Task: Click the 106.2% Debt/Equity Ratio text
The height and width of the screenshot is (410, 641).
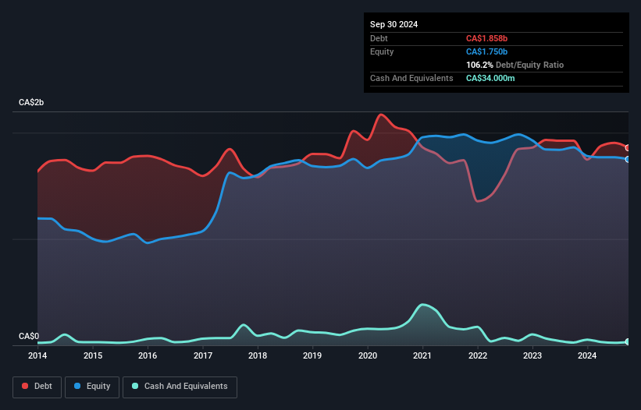Action: (515, 65)
